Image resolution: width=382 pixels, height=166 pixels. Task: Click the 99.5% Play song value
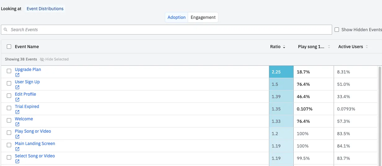pyautogui.click(x=303, y=158)
